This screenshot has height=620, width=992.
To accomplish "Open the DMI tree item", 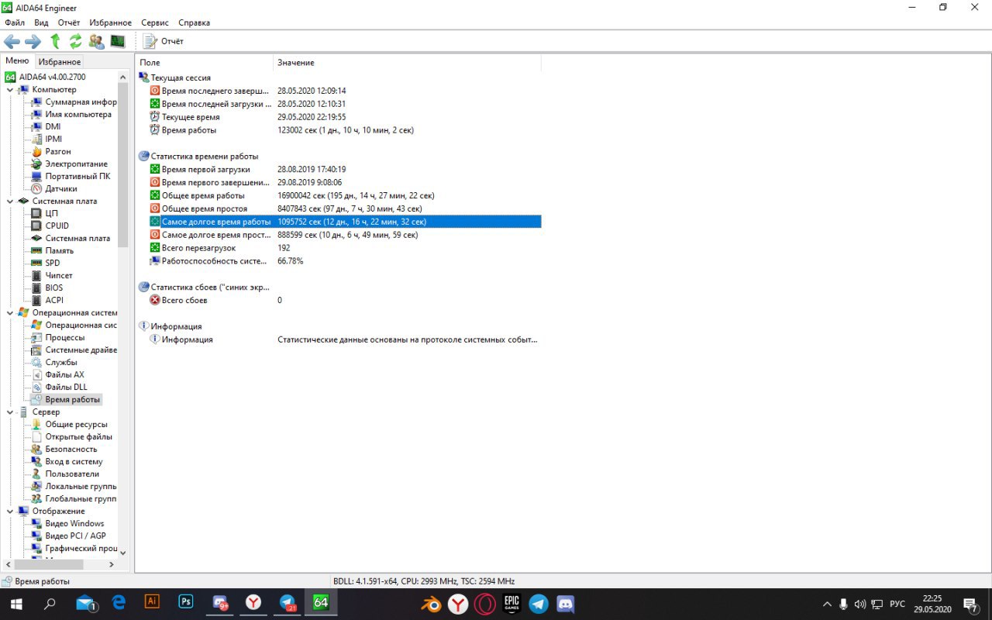I will coord(46,127).
